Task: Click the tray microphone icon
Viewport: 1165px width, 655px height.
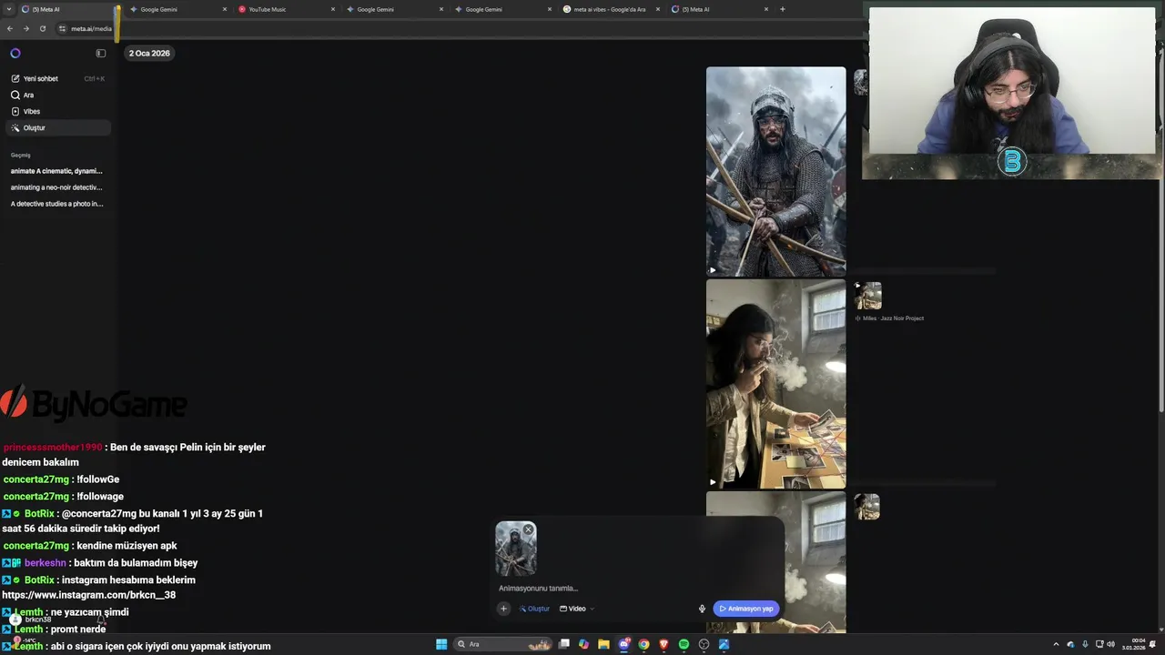Action: (1085, 644)
